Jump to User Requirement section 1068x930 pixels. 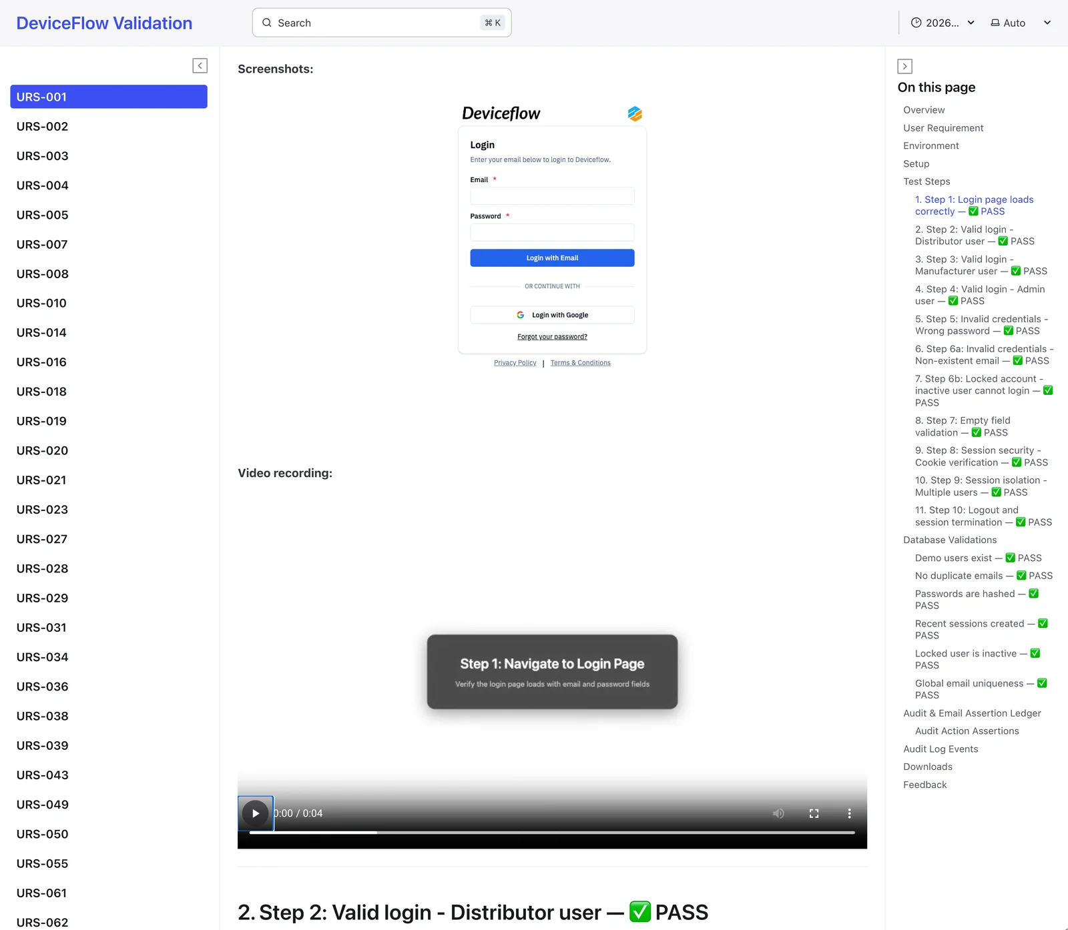[x=943, y=128]
